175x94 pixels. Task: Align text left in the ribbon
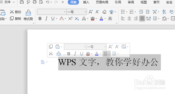click(123, 18)
